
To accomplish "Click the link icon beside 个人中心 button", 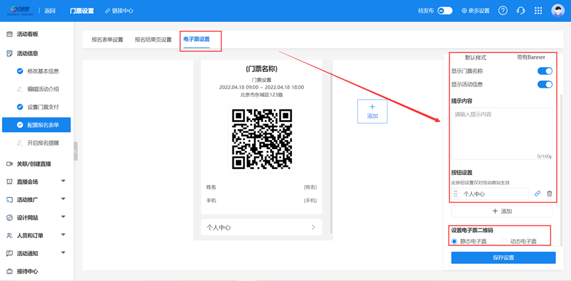I will [537, 194].
